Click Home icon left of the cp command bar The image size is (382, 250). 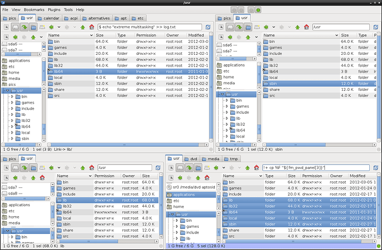(x=256, y=168)
